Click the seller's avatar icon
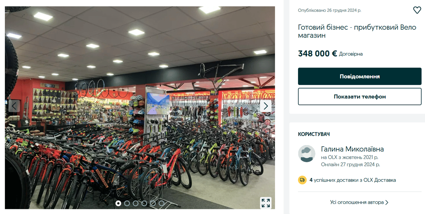 coord(307,154)
